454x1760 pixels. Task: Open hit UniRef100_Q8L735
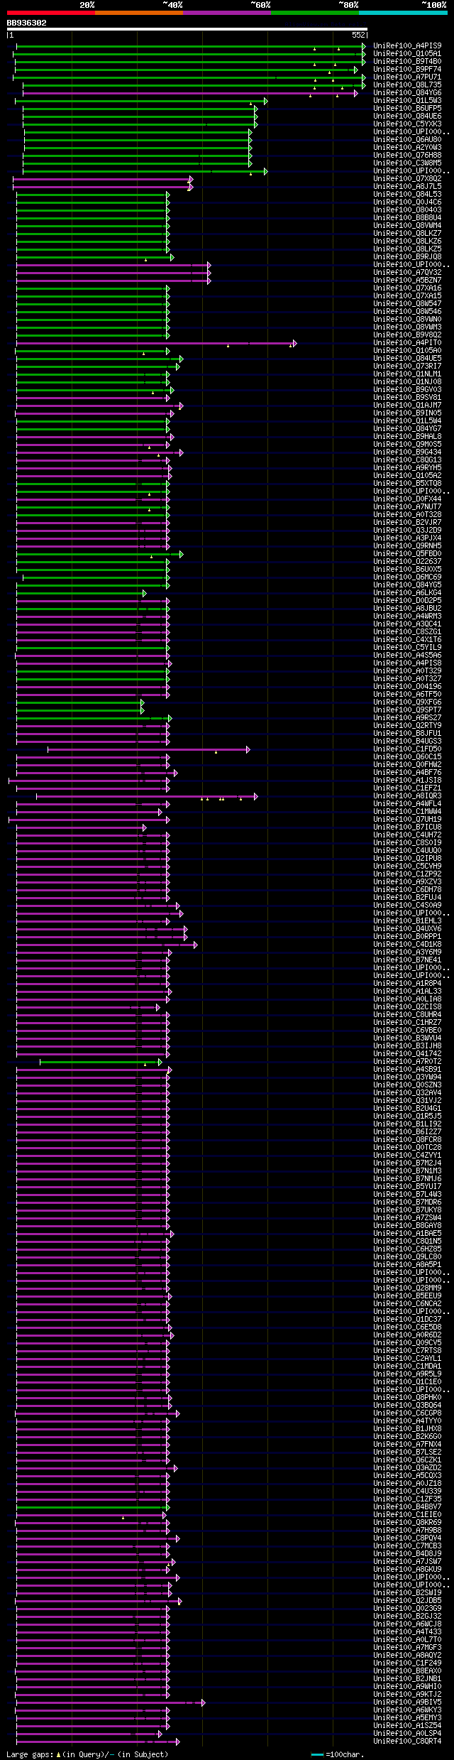[x=407, y=85]
